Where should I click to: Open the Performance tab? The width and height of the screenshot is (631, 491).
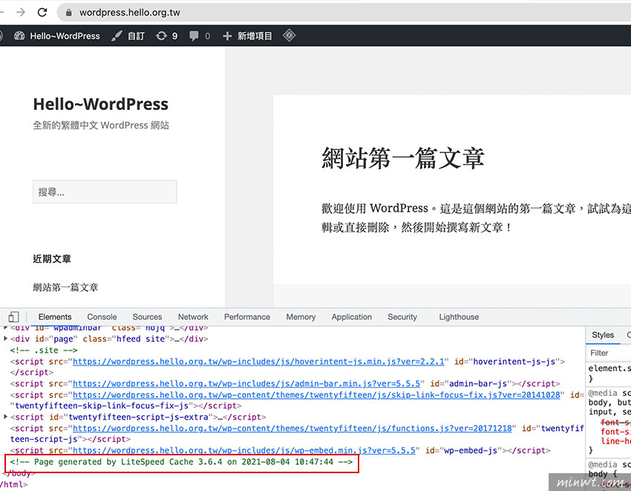(247, 317)
